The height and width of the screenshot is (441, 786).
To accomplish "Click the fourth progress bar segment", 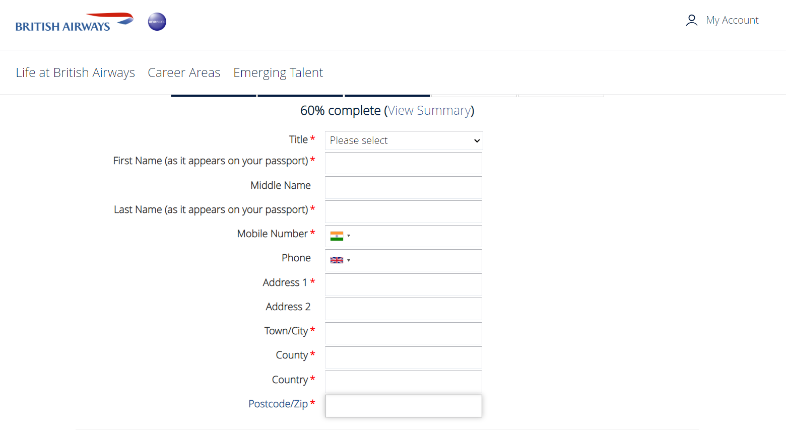I will pos(474,95).
